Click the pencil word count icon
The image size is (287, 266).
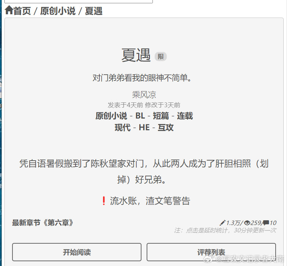click(x=222, y=222)
